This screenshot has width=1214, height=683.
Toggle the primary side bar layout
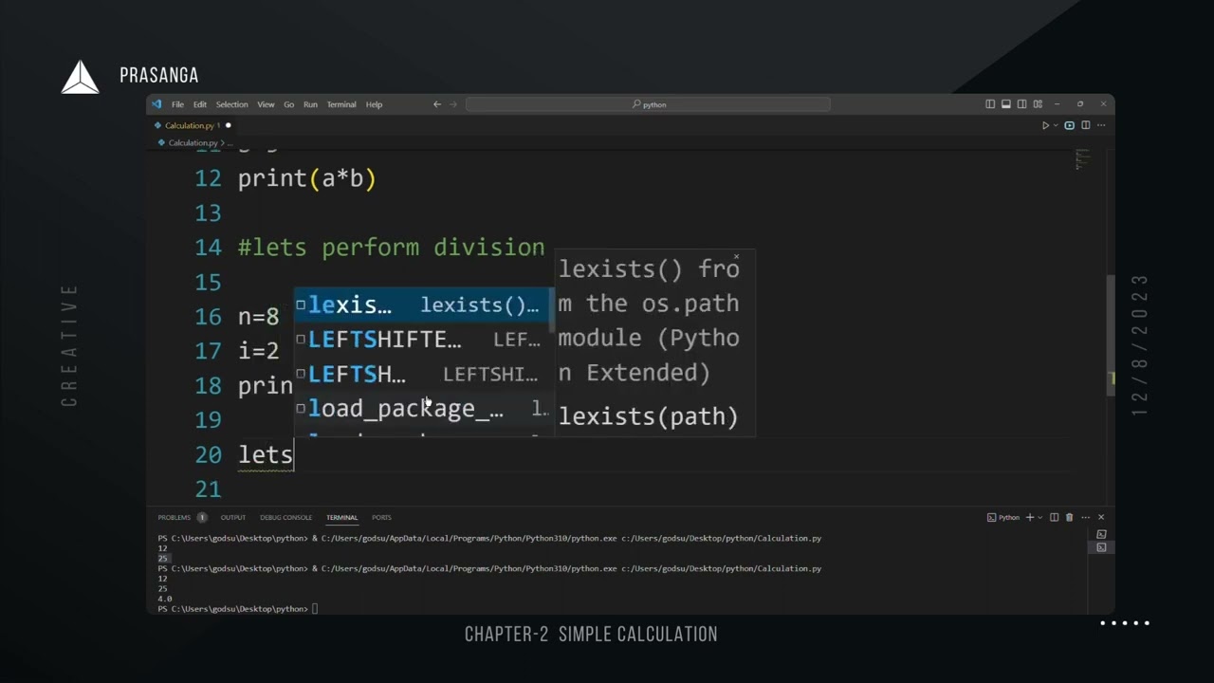[990, 104]
